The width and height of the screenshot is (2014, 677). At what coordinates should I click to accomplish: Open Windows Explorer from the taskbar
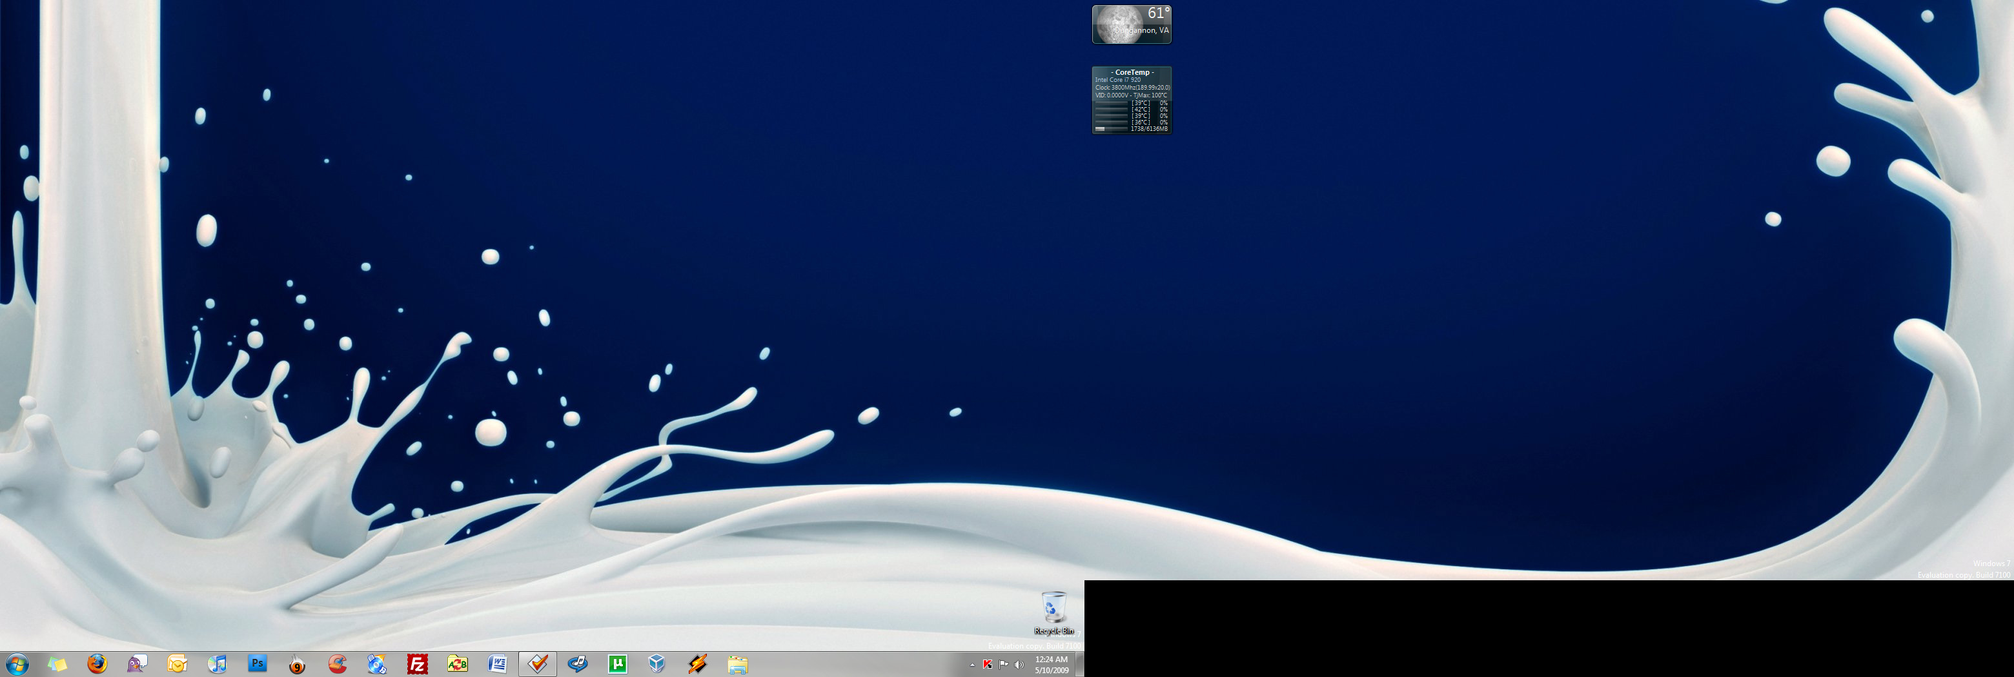(737, 665)
